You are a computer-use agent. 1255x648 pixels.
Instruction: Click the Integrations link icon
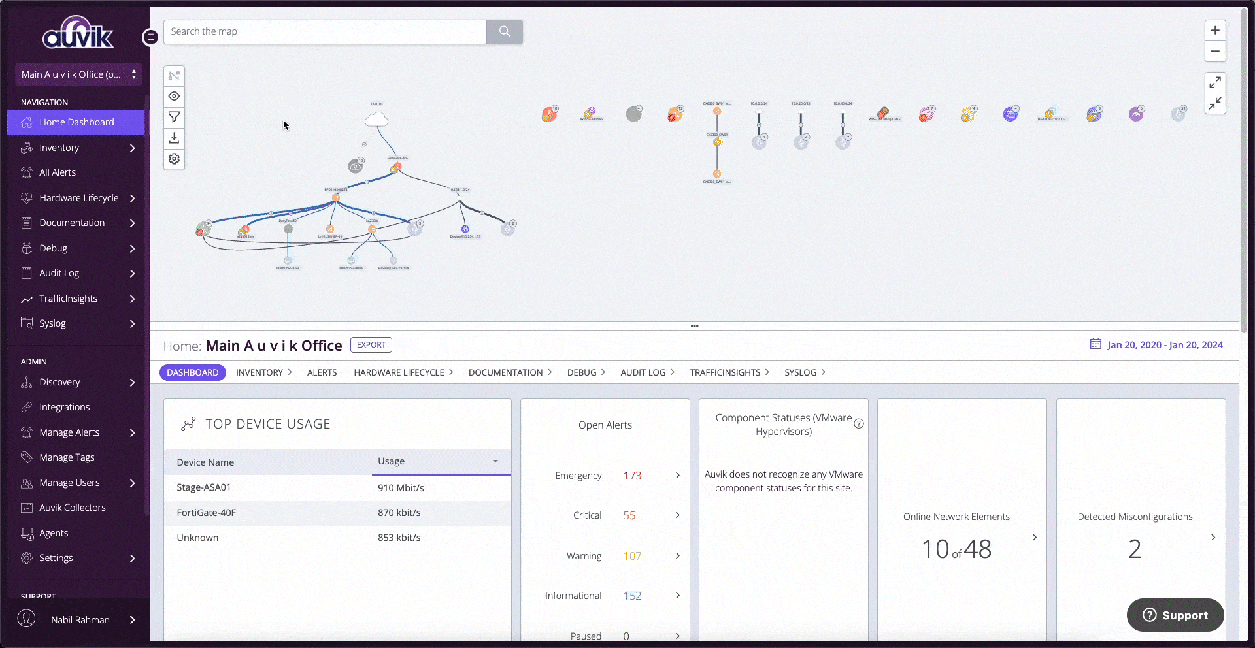click(x=27, y=407)
